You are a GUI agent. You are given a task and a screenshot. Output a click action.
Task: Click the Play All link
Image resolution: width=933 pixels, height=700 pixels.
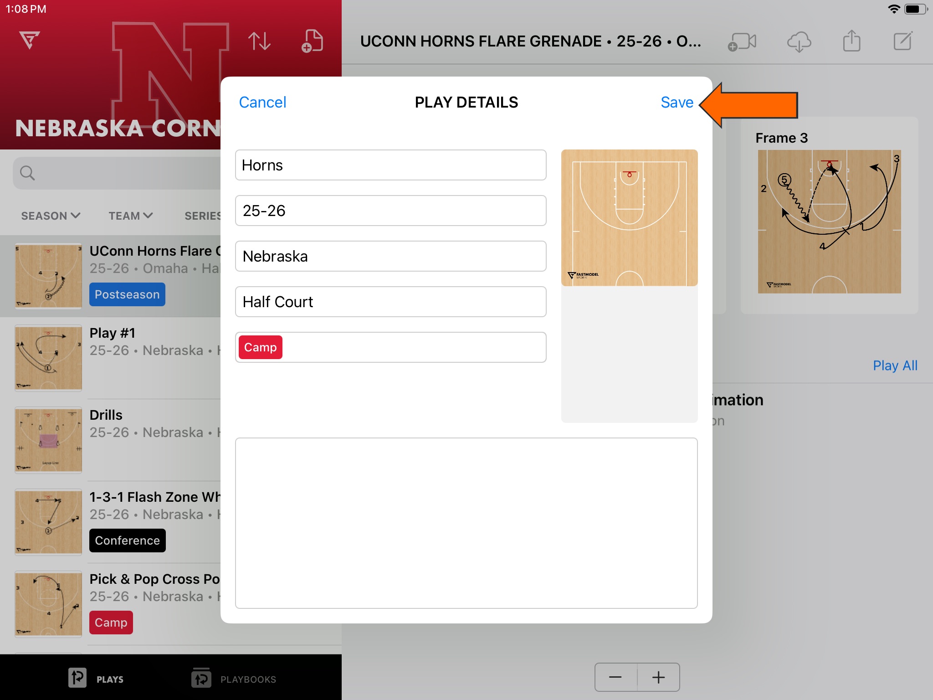pos(895,365)
